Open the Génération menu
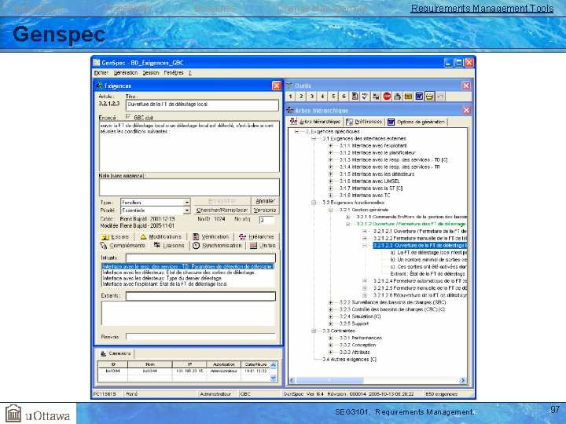 (126, 72)
